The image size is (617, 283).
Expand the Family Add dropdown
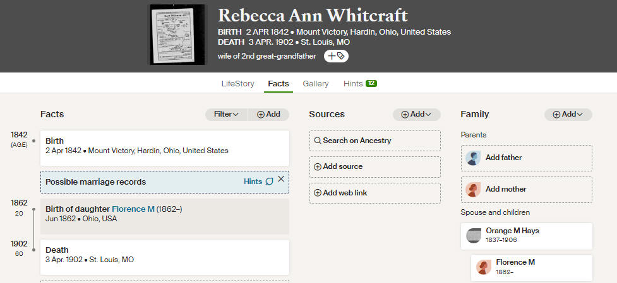[x=568, y=114]
